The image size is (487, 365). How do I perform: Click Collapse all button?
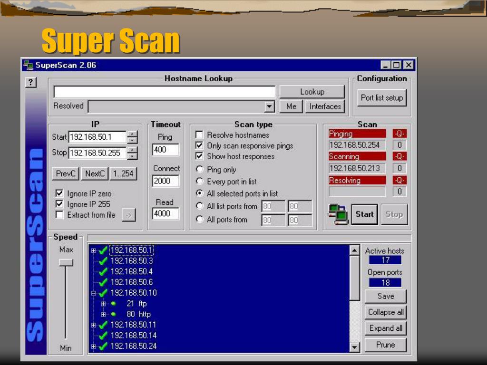pos(385,312)
